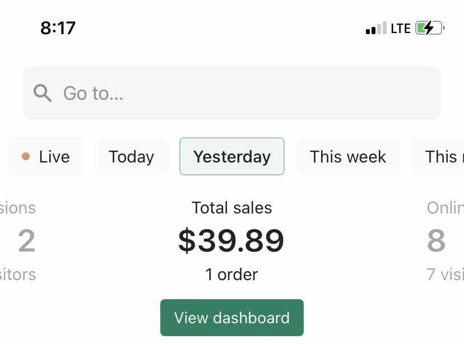Switch to the Live tab
Screen dimensions: 464x344
click(47, 157)
